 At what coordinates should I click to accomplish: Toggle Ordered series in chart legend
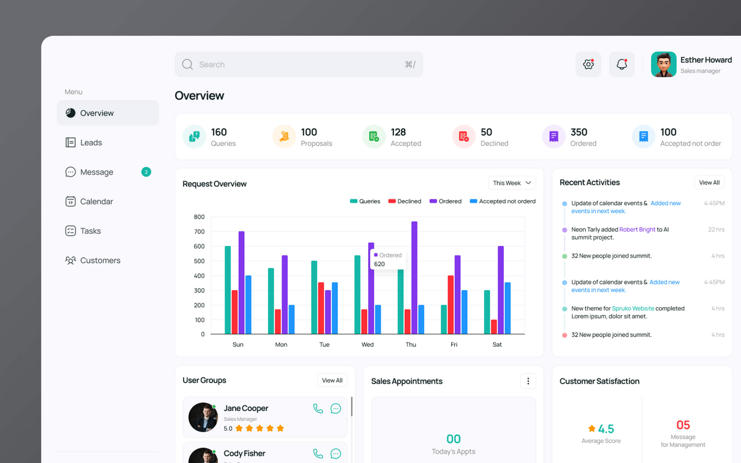click(x=445, y=201)
